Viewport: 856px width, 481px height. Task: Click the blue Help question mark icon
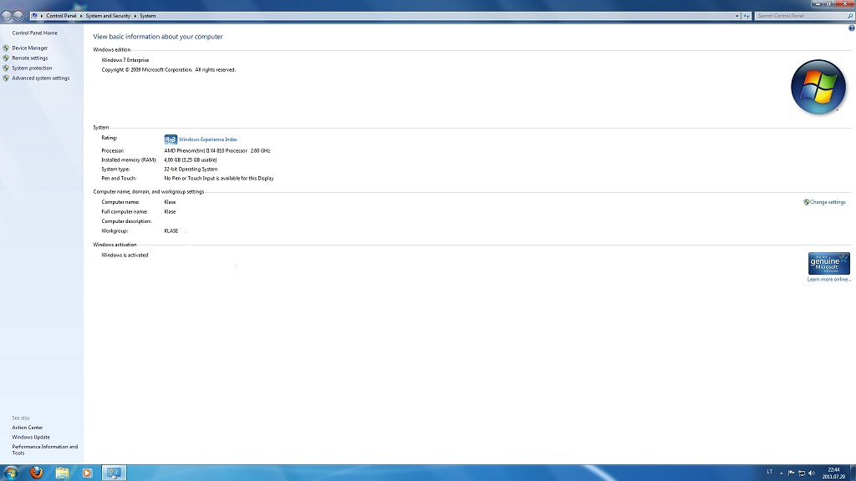851,28
